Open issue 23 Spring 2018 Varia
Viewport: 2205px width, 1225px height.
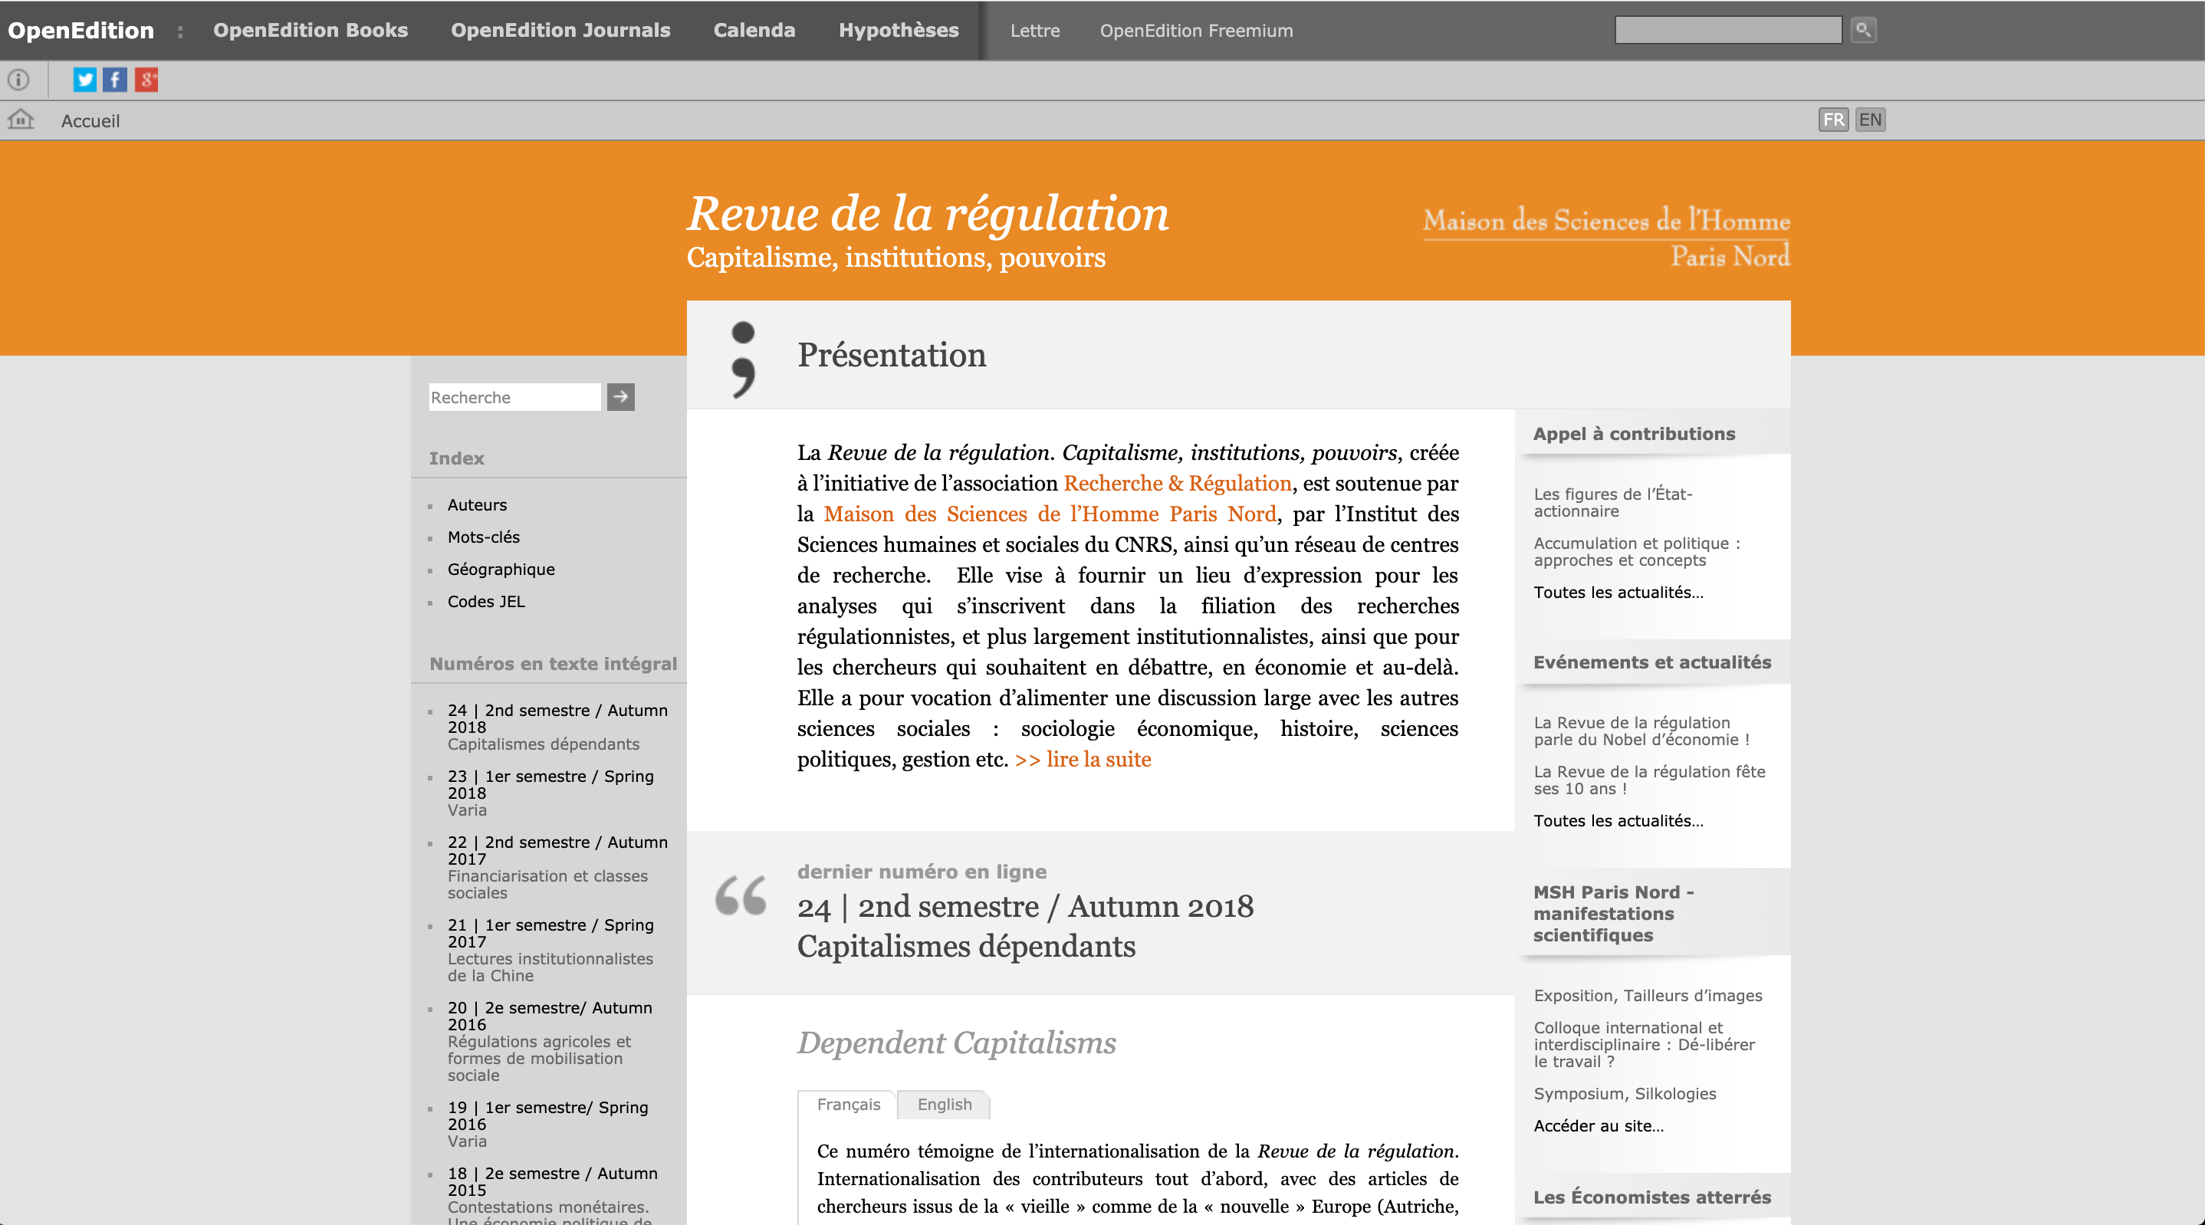pyautogui.click(x=550, y=793)
